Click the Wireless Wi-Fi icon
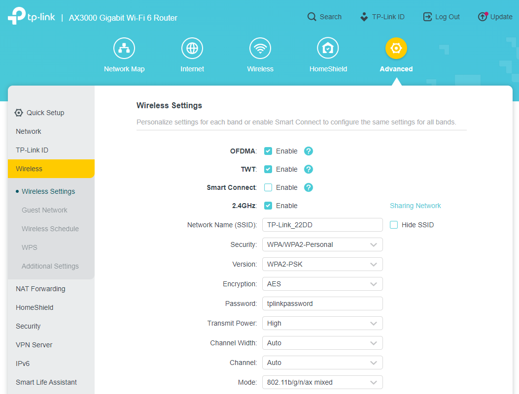This screenshot has height=394, width=519. coord(260,48)
